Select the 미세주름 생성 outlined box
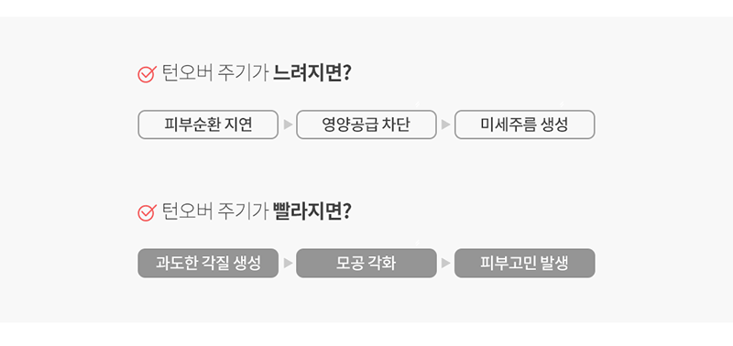 [524, 124]
